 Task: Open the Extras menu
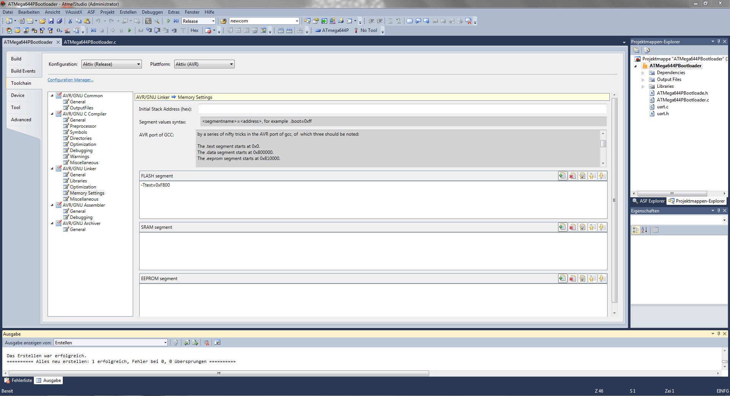tap(174, 12)
